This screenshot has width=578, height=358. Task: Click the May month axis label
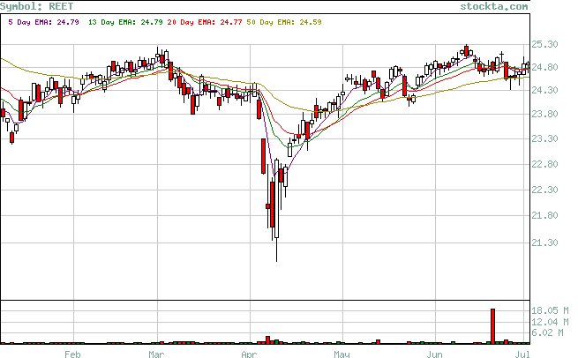pyautogui.click(x=342, y=354)
